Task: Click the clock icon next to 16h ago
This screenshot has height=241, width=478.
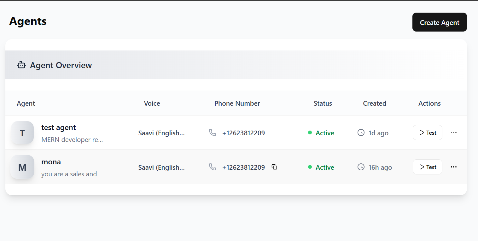Action: point(361,167)
